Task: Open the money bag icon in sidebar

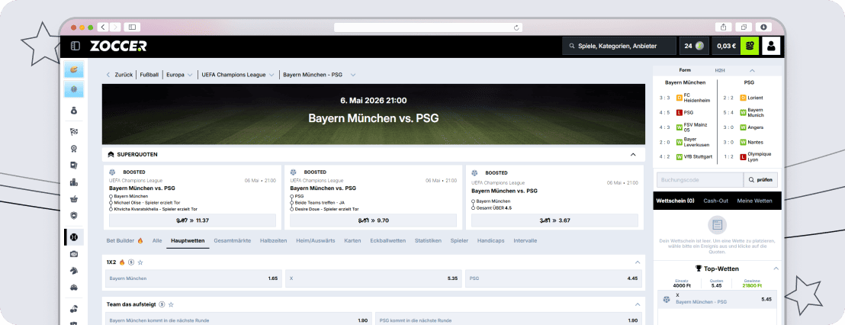Action: tap(74, 111)
